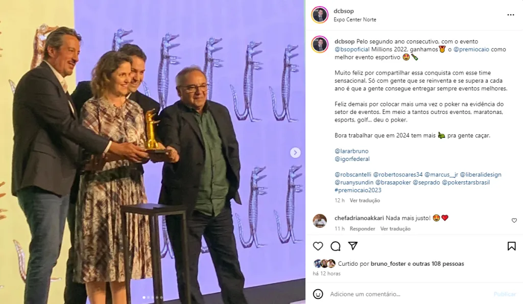The width and height of the screenshot is (523, 304).
Task: Click Ver tradução under the caption
Action: pyautogui.click(x=365, y=201)
